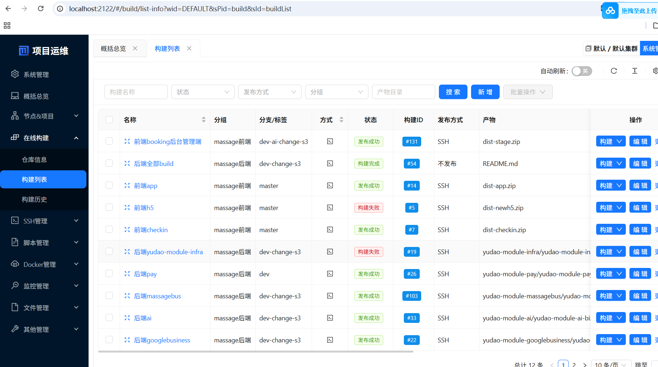Click the table refresh icon
This screenshot has width=658, height=367.
coord(614,71)
